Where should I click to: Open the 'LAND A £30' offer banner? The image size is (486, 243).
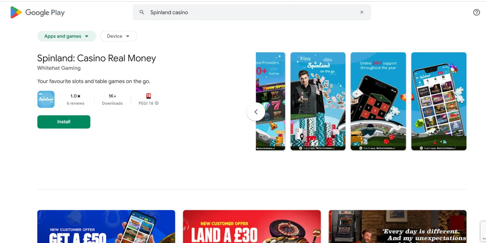point(252,227)
